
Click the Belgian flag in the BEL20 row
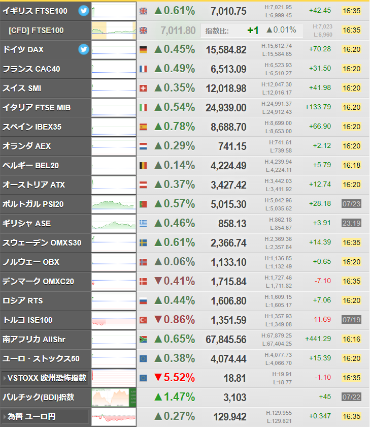click(x=143, y=166)
